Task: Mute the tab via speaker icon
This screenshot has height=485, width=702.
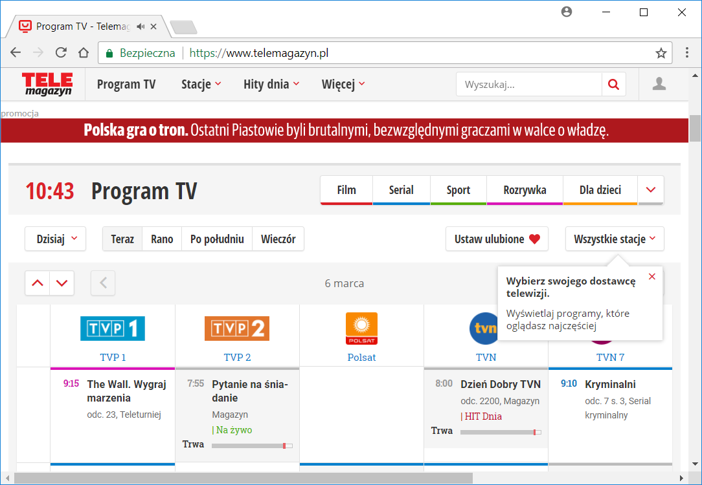Action: [141, 27]
